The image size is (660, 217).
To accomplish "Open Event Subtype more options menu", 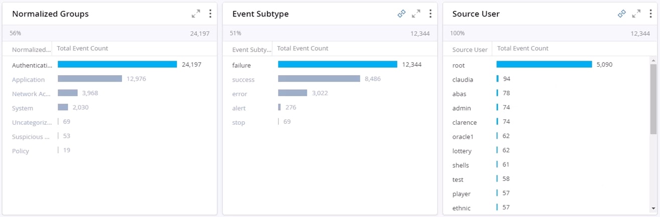I will [430, 14].
